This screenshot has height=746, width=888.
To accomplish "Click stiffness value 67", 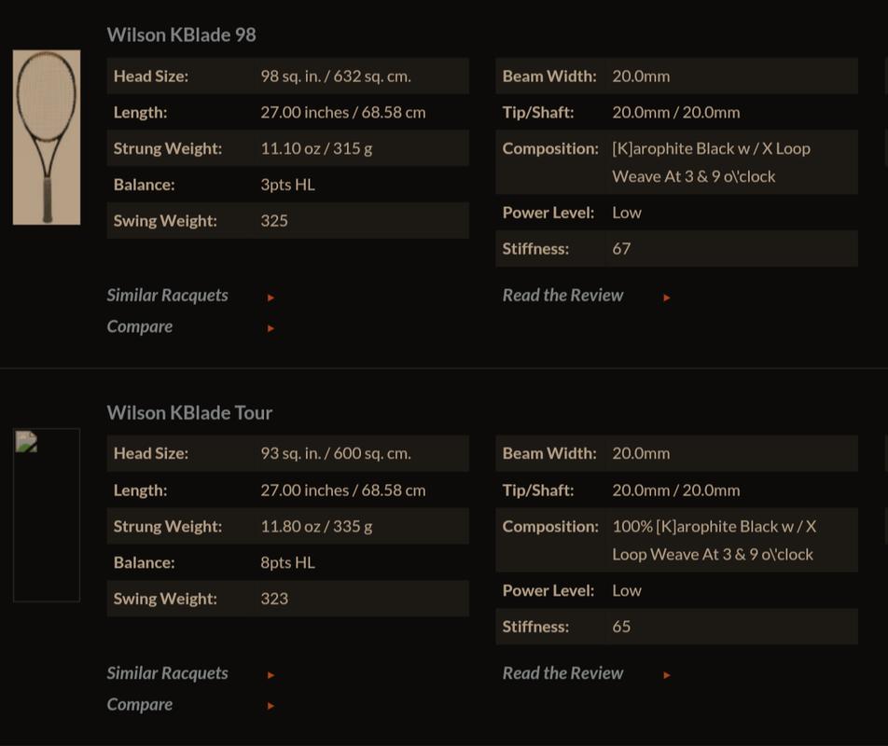I will click(621, 249).
